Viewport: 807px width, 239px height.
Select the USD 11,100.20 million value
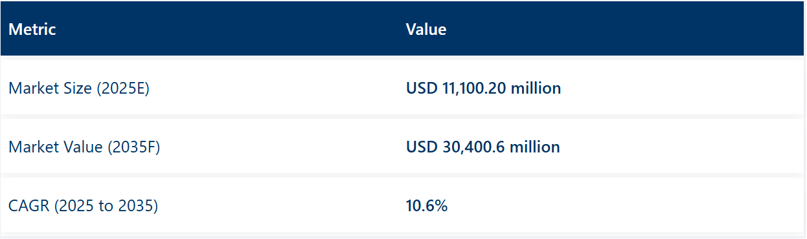(484, 88)
